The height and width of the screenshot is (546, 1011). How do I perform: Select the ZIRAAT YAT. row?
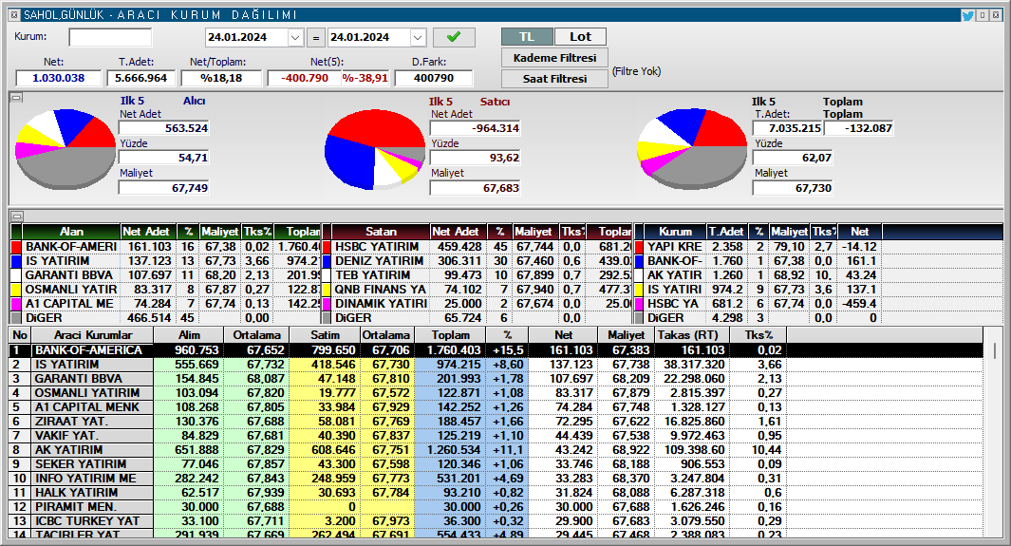pos(496,421)
